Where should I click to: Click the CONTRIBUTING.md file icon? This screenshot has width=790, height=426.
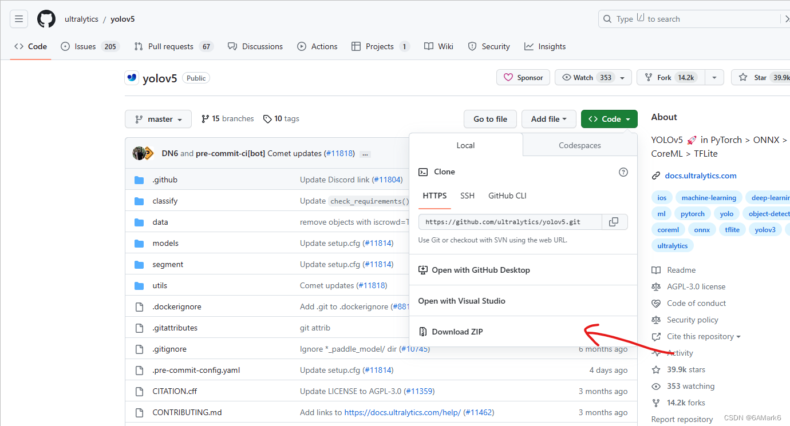[x=139, y=412]
